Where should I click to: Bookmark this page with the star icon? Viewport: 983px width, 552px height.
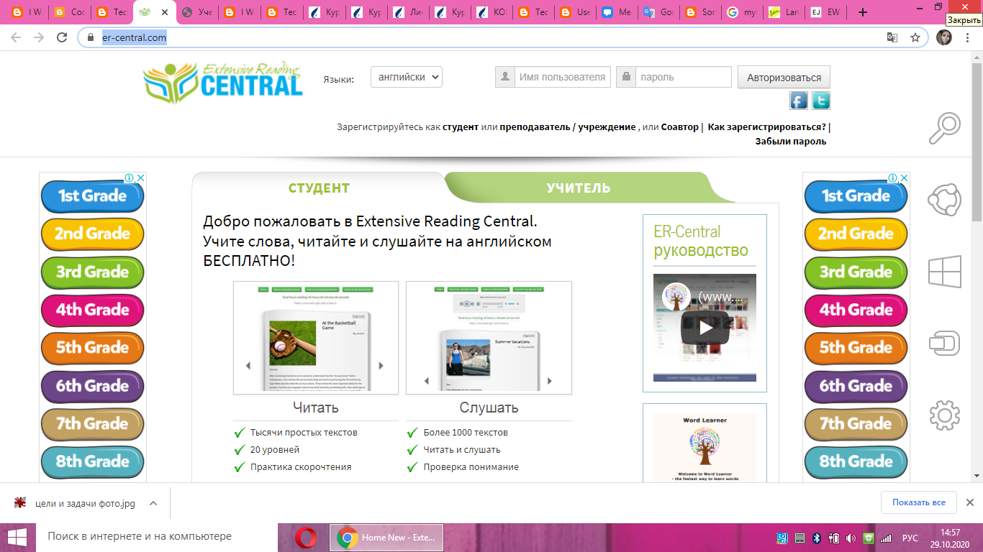point(915,37)
